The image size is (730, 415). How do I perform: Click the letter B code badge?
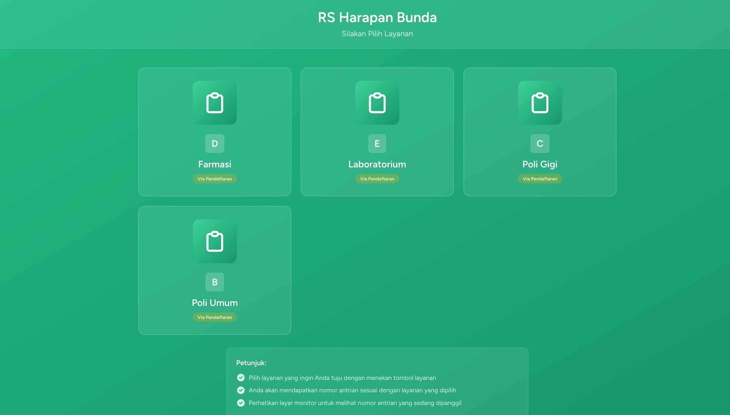[215, 282]
